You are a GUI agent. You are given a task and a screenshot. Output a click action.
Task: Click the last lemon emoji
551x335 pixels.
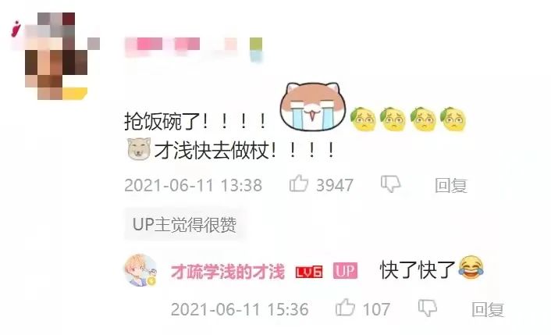click(x=453, y=119)
